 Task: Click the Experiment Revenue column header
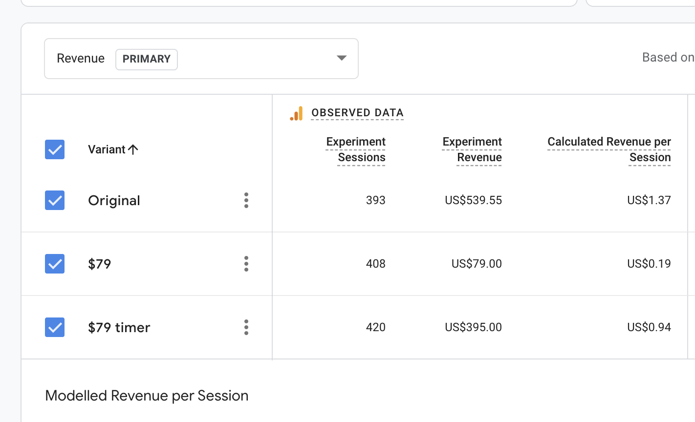pyautogui.click(x=472, y=149)
